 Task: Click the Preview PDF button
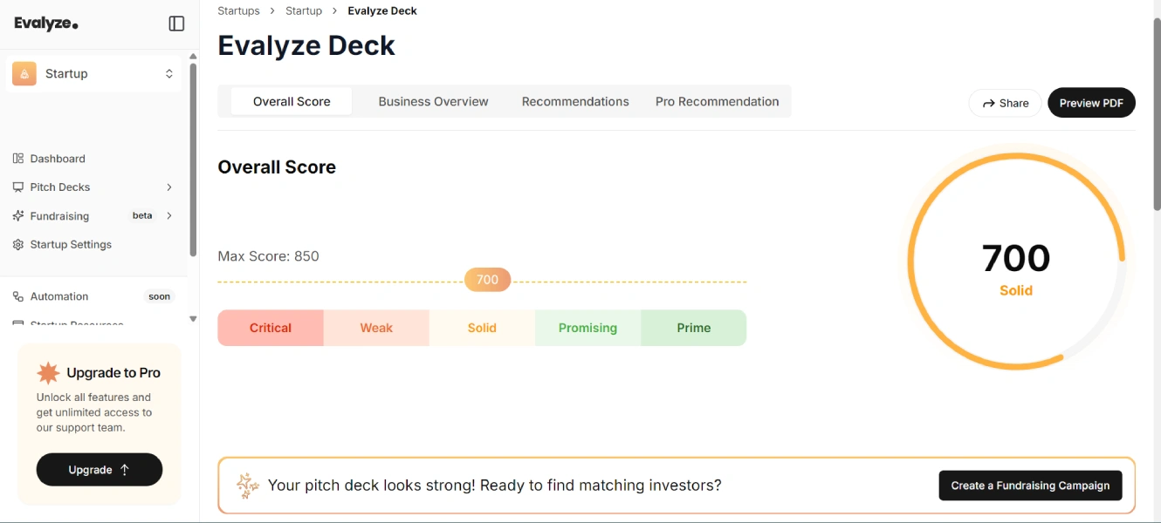pos(1091,103)
